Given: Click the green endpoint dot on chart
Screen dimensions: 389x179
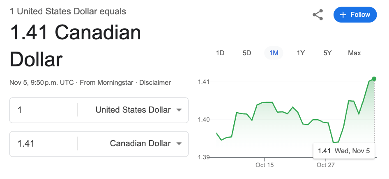Looking at the screenshot, I should point(374,79).
